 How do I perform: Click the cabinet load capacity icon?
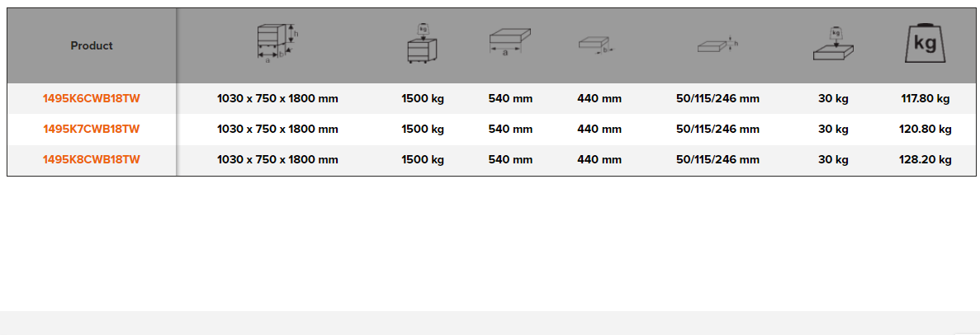422,44
